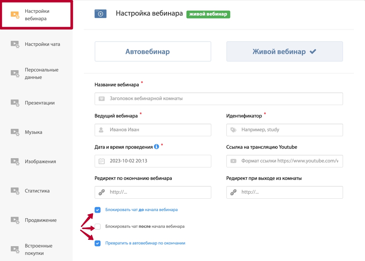Click the Музыка sidebar icon
The width and height of the screenshot is (365, 261).
point(15,132)
